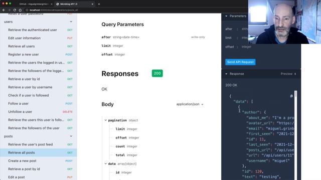Click the "username": "miguel" line
The height and width of the screenshot is (180, 321).
268,160
